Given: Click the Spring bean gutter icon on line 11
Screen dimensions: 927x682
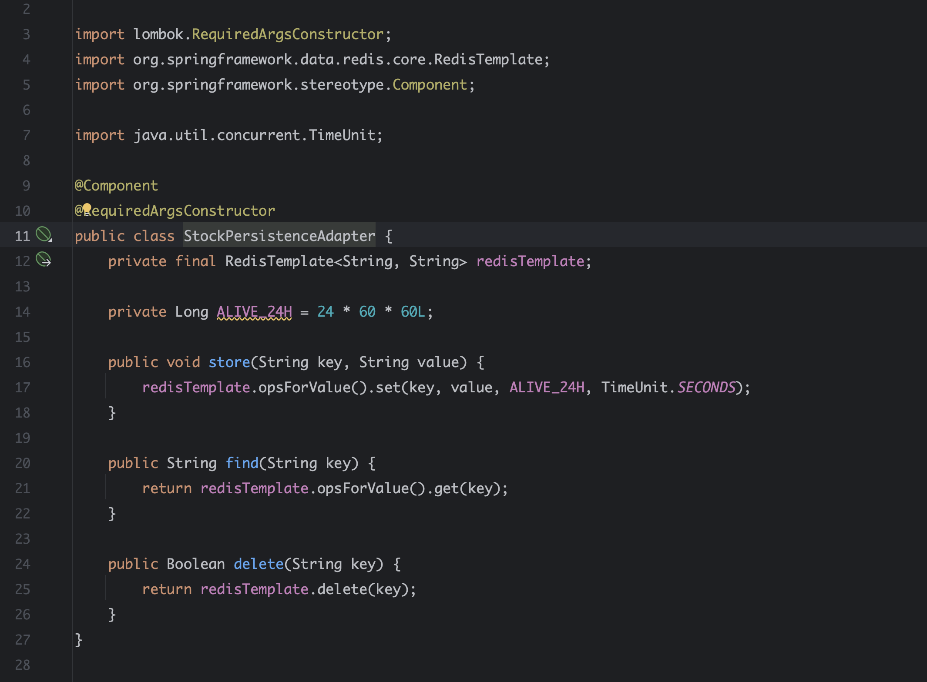Looking at the screenshot, I should (x=43, y=234).
